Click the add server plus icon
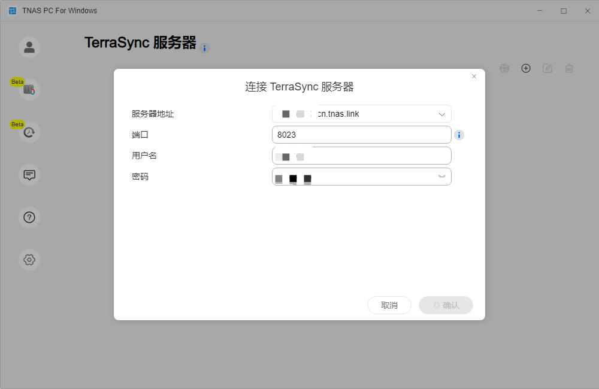The width and height of the screenshot is (599, 389). point(526,68)
